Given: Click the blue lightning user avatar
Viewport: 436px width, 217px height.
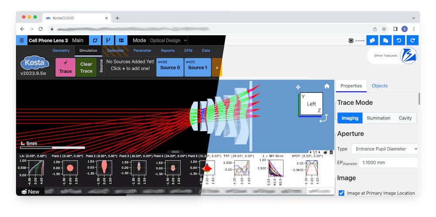Looking at the screenshot, I should (408, 56).
